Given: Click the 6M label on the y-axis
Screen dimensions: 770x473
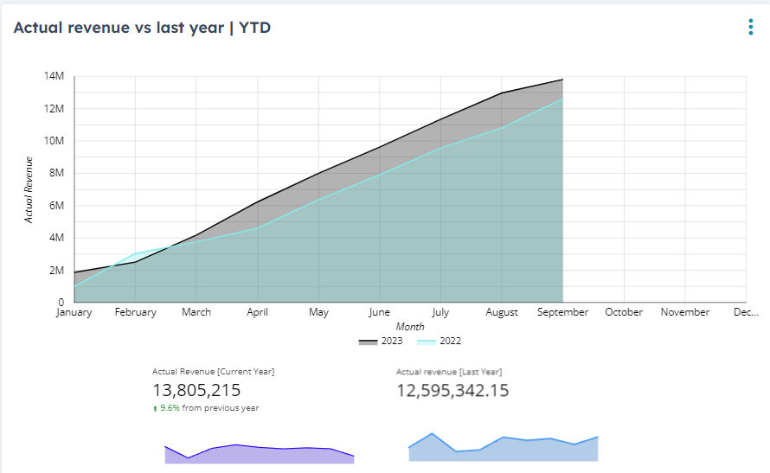Looking at the screenshot, I should (56, 206).
